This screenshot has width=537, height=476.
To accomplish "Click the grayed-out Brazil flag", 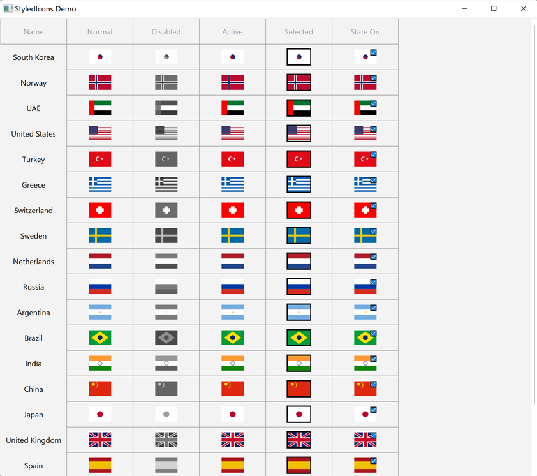I will [x=166, y=338].
